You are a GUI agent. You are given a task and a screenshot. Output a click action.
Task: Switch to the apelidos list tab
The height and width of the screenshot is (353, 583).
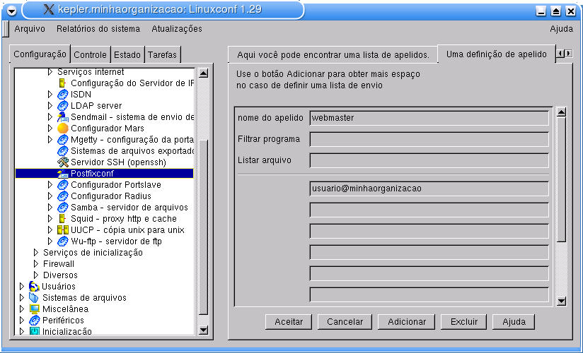[333, 55]
